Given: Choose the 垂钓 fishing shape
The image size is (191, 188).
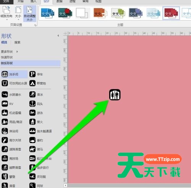Looking at the screenshot, I should (x=36, y=140).
